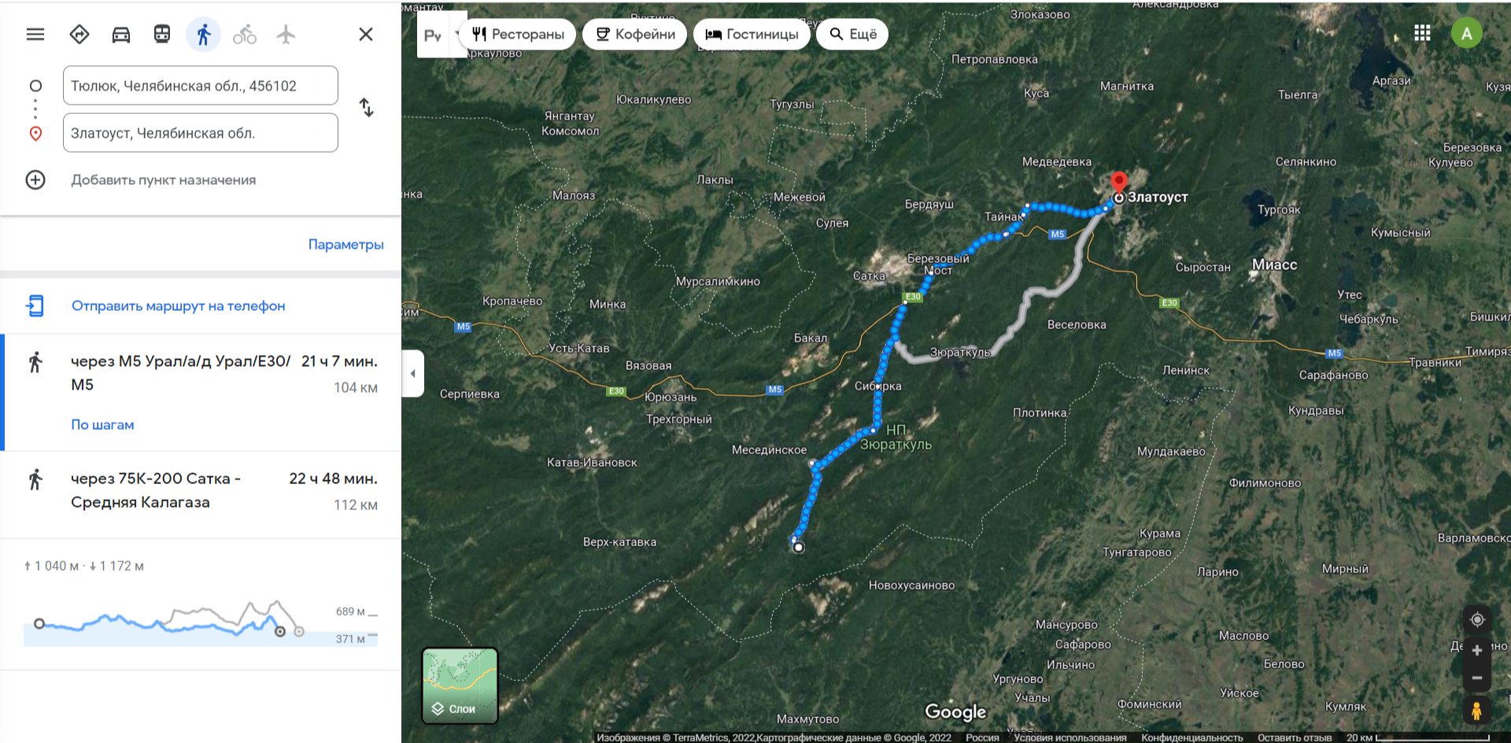Open Google apps grid

[1422, 33]
